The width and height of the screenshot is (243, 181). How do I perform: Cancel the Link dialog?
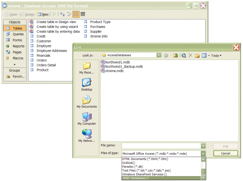coord(226,153)
